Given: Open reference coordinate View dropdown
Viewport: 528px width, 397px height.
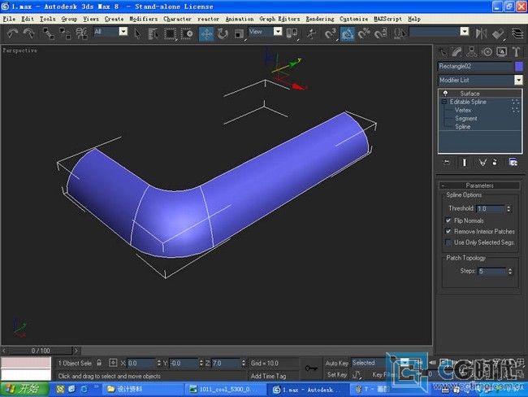Looking at the screenshot, I should tap(278, 32).
